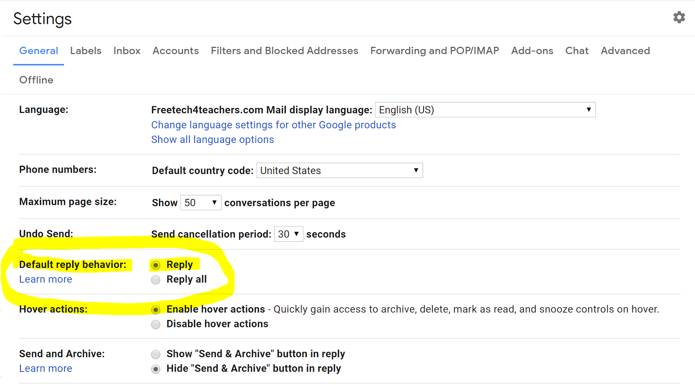Open the display language dropdown
The width and height of the screenshot is (695, 385).
pyautogui.click(x=485, y=110)
